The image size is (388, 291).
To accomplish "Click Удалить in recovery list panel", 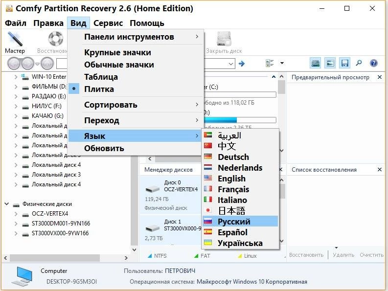I will (343, 255).
